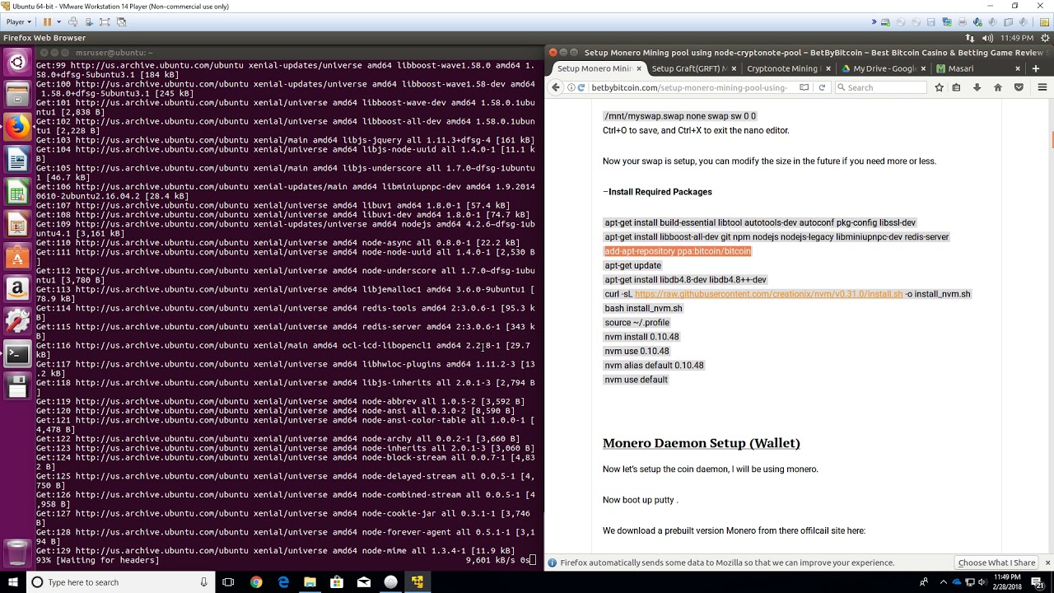The height and width of the screenshot is (593, 1054).
Task: Click Monero Daemon Setup (Wallet) heading
Action: [701, 443]
